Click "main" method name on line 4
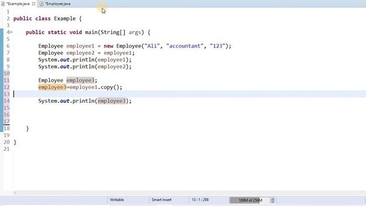The width and height of the screenshot is (366, 206). (x=91, y=32)
